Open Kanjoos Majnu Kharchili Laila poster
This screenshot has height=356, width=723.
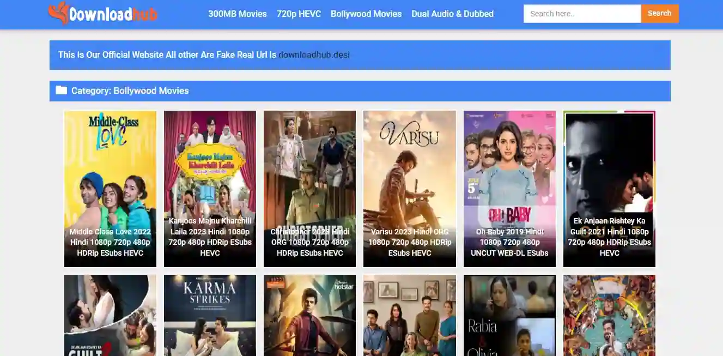(x=210, y=189)
